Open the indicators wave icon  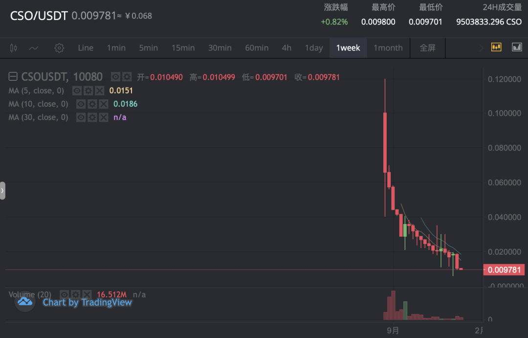(x=34, y=48)
